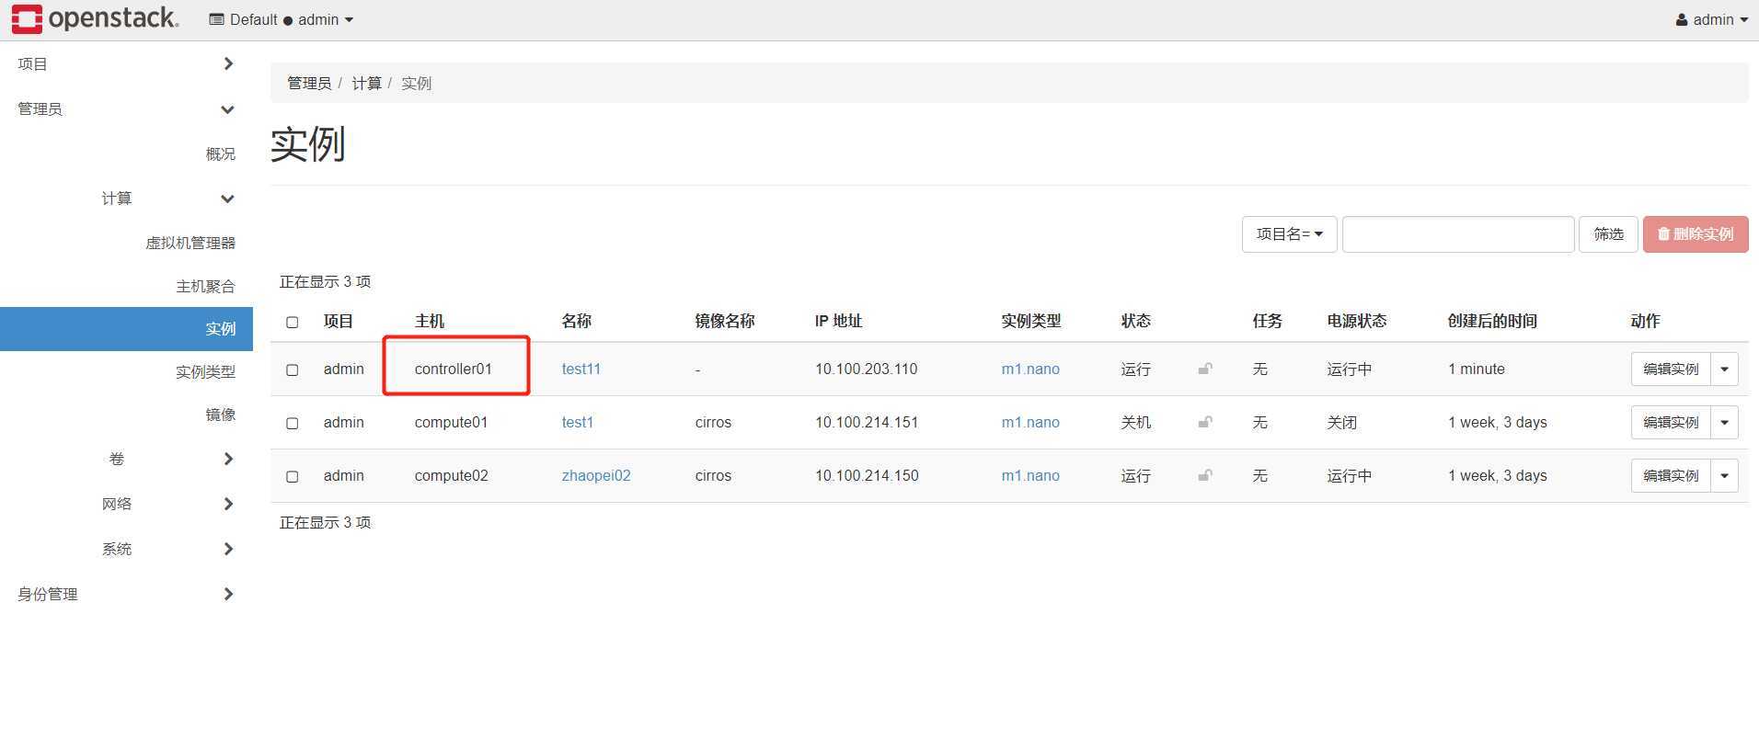This screenshot has width=1759, height=739.
Task: Collapse the 管理员 sidebar section
Action: pos(126,108)
